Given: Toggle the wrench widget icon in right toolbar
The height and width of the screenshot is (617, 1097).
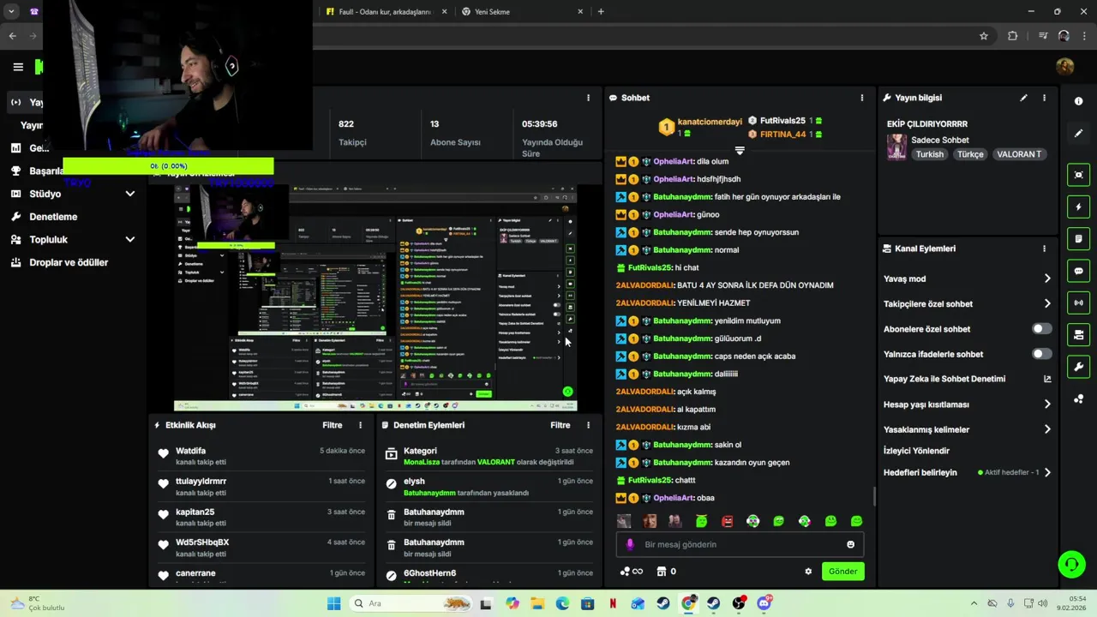Looking at the screenshot, I should pyautogui.click(x=1078, y=367).
